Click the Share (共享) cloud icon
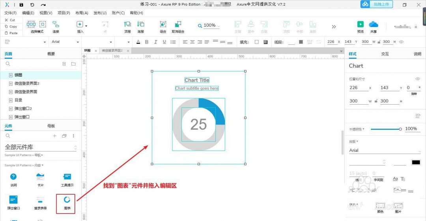The height and width of the screenshot is (221, 426). click(x=373, y=24)
